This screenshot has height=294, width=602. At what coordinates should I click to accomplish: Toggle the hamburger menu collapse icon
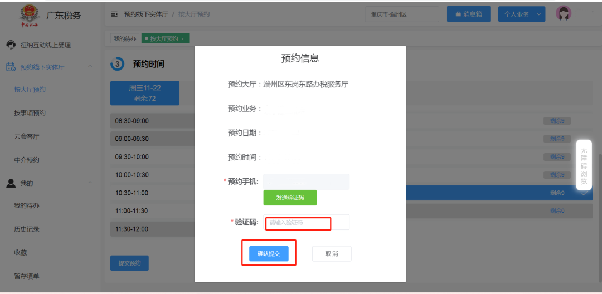click(114, 14)
